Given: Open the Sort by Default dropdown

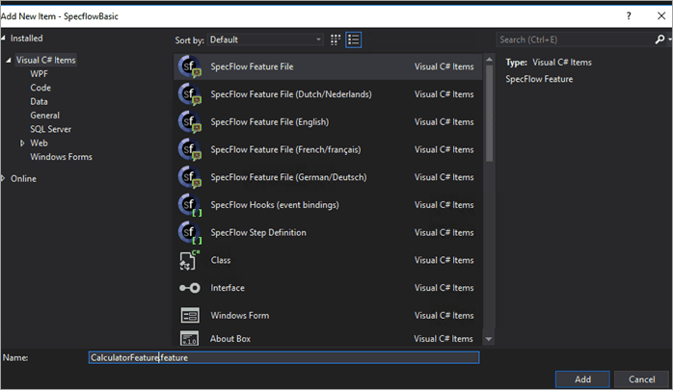Looking at the screenshot, I should (265, 39).
